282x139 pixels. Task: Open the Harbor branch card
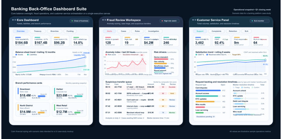pos(69,93)
